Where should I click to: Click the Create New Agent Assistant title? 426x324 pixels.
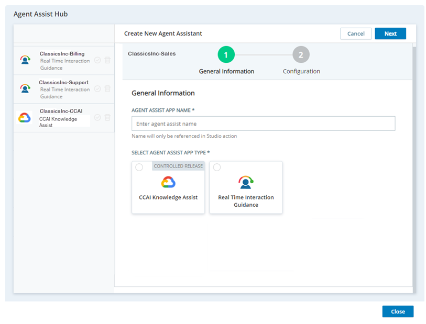coord(163,33)
